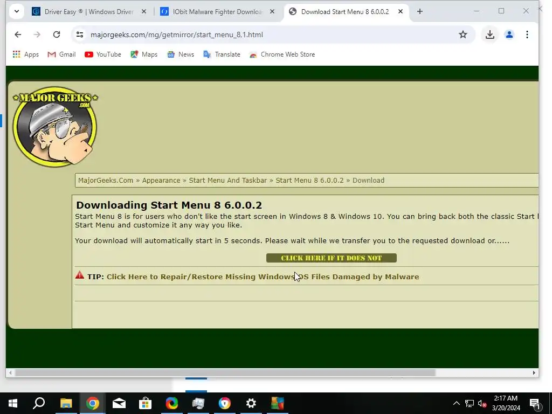Open the Apps bookmark
The height and width of the screenshot is (414, 552).
(26, 54)
